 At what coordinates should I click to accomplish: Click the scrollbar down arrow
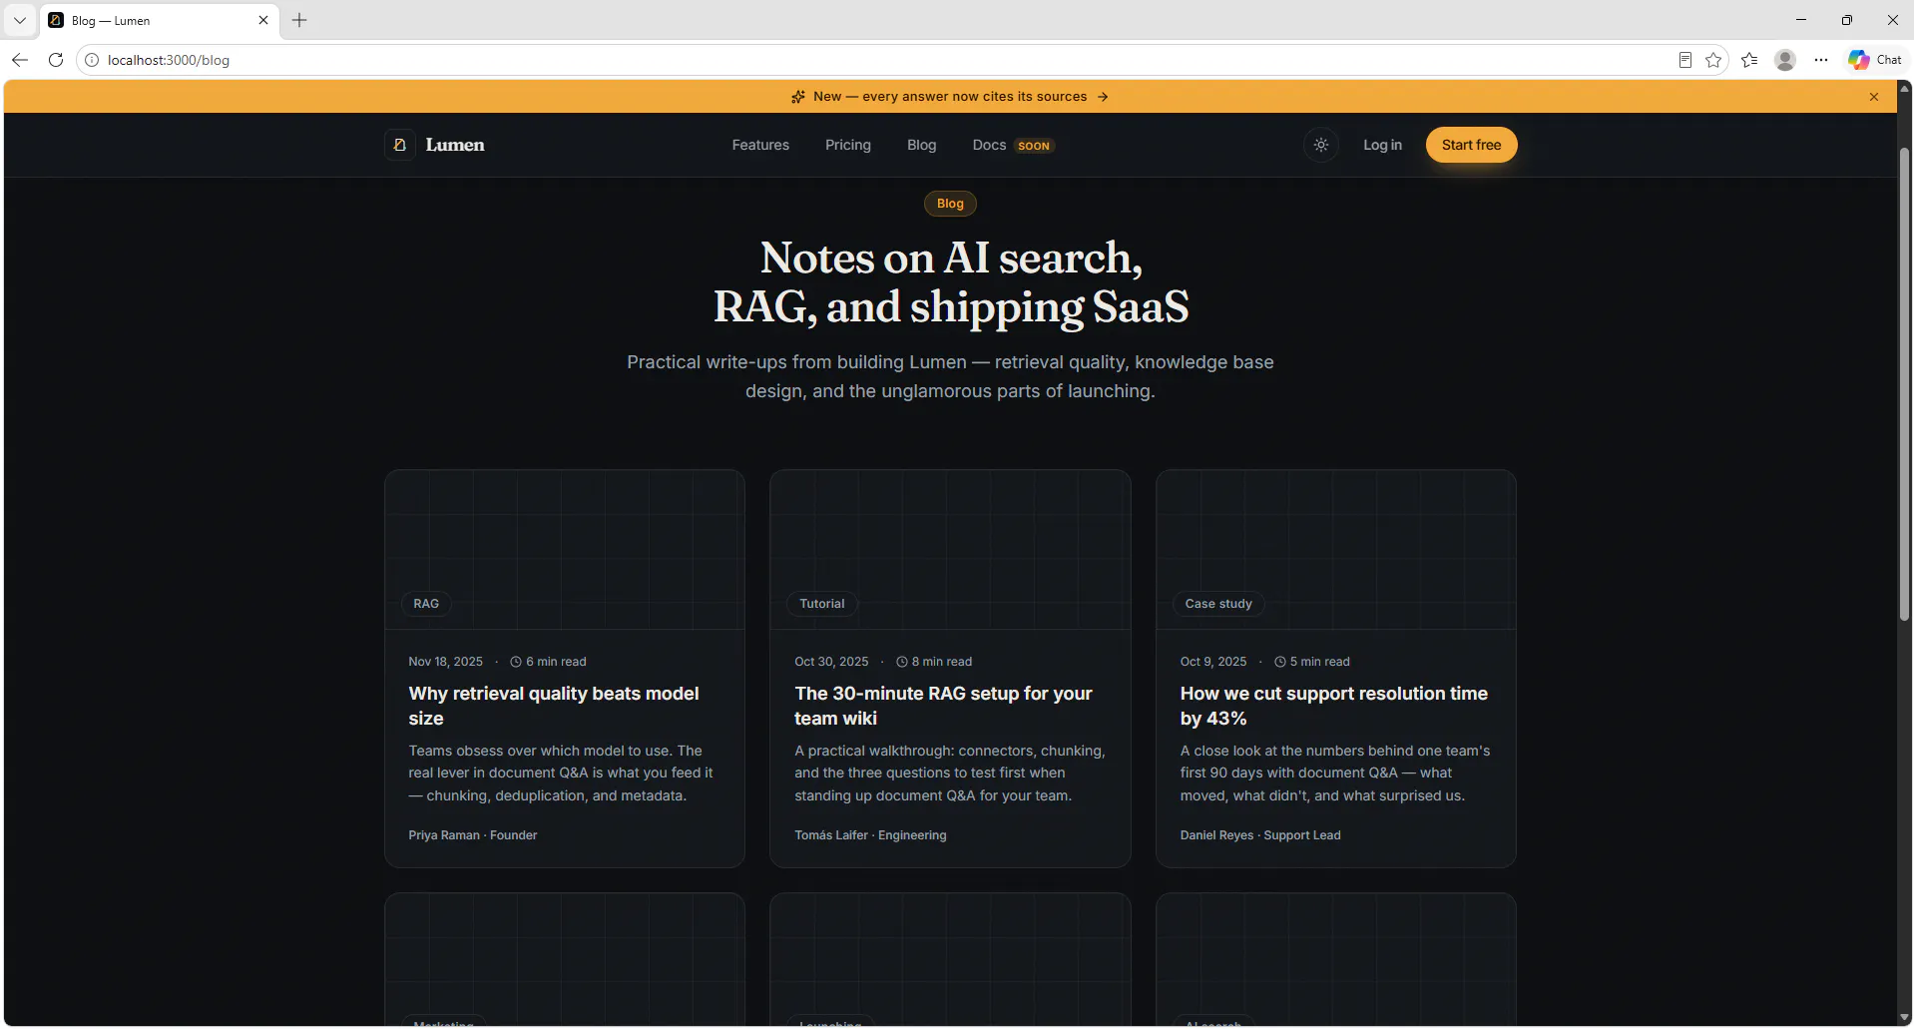pyautogui.click(x=1904, y=1018)
